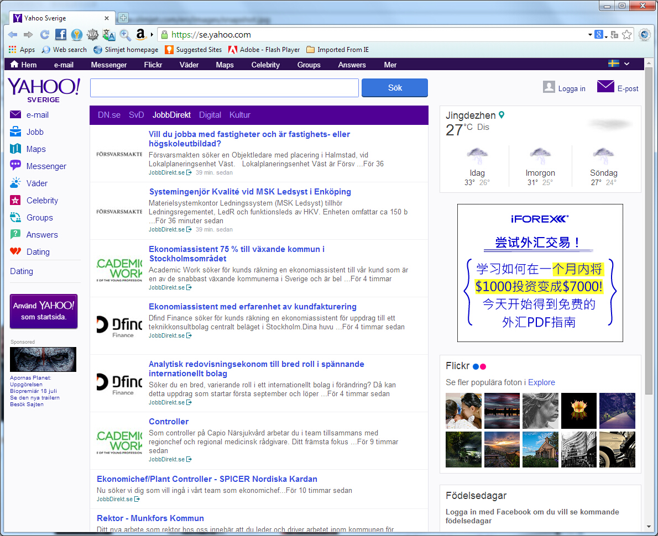Open the Flickr lotus flower photo thumbnail
This screenshot has width=658, height=536.
tap(579, 411)
